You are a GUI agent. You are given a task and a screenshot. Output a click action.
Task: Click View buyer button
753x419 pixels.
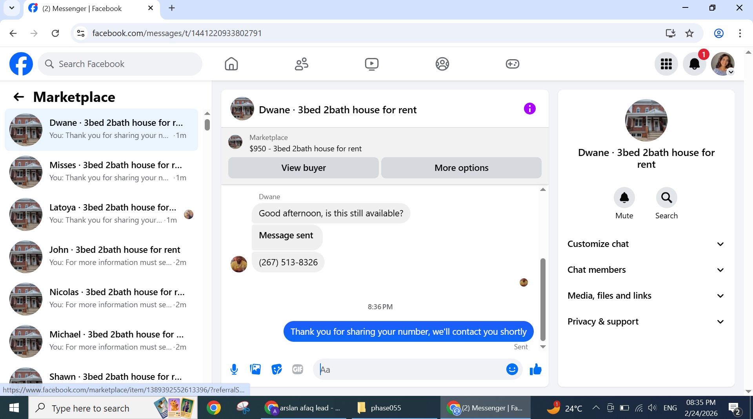(304, 168)
